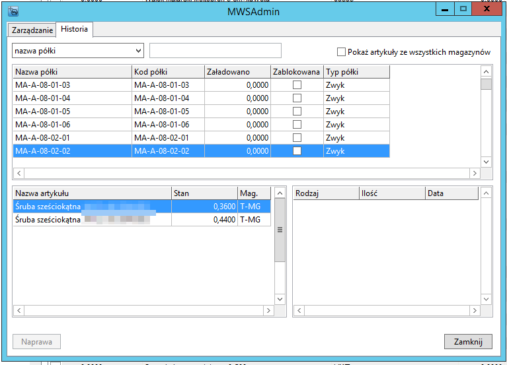Select the article row with Stan 0,4400
Viewport: 507px width, 365px height.
coord(141,219)
